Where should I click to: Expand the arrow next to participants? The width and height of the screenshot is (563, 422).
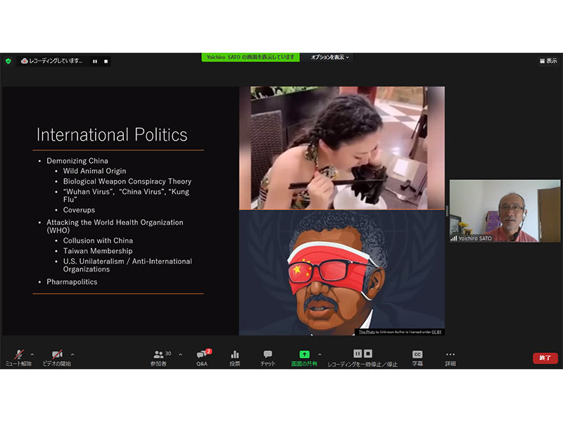[x=180, y=354]
